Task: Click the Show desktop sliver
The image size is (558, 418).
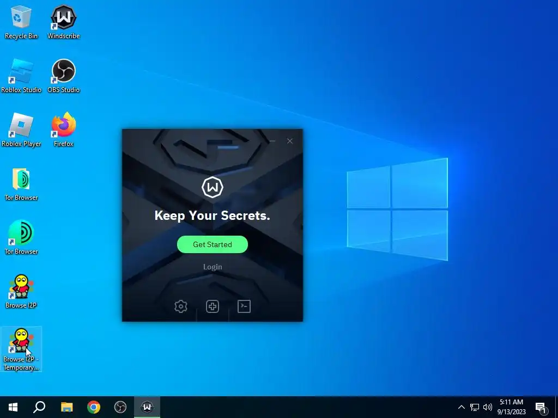Action: (556, 407)
